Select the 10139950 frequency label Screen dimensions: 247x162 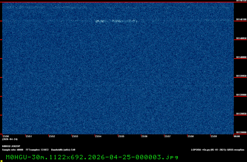(x=241, y=76)
